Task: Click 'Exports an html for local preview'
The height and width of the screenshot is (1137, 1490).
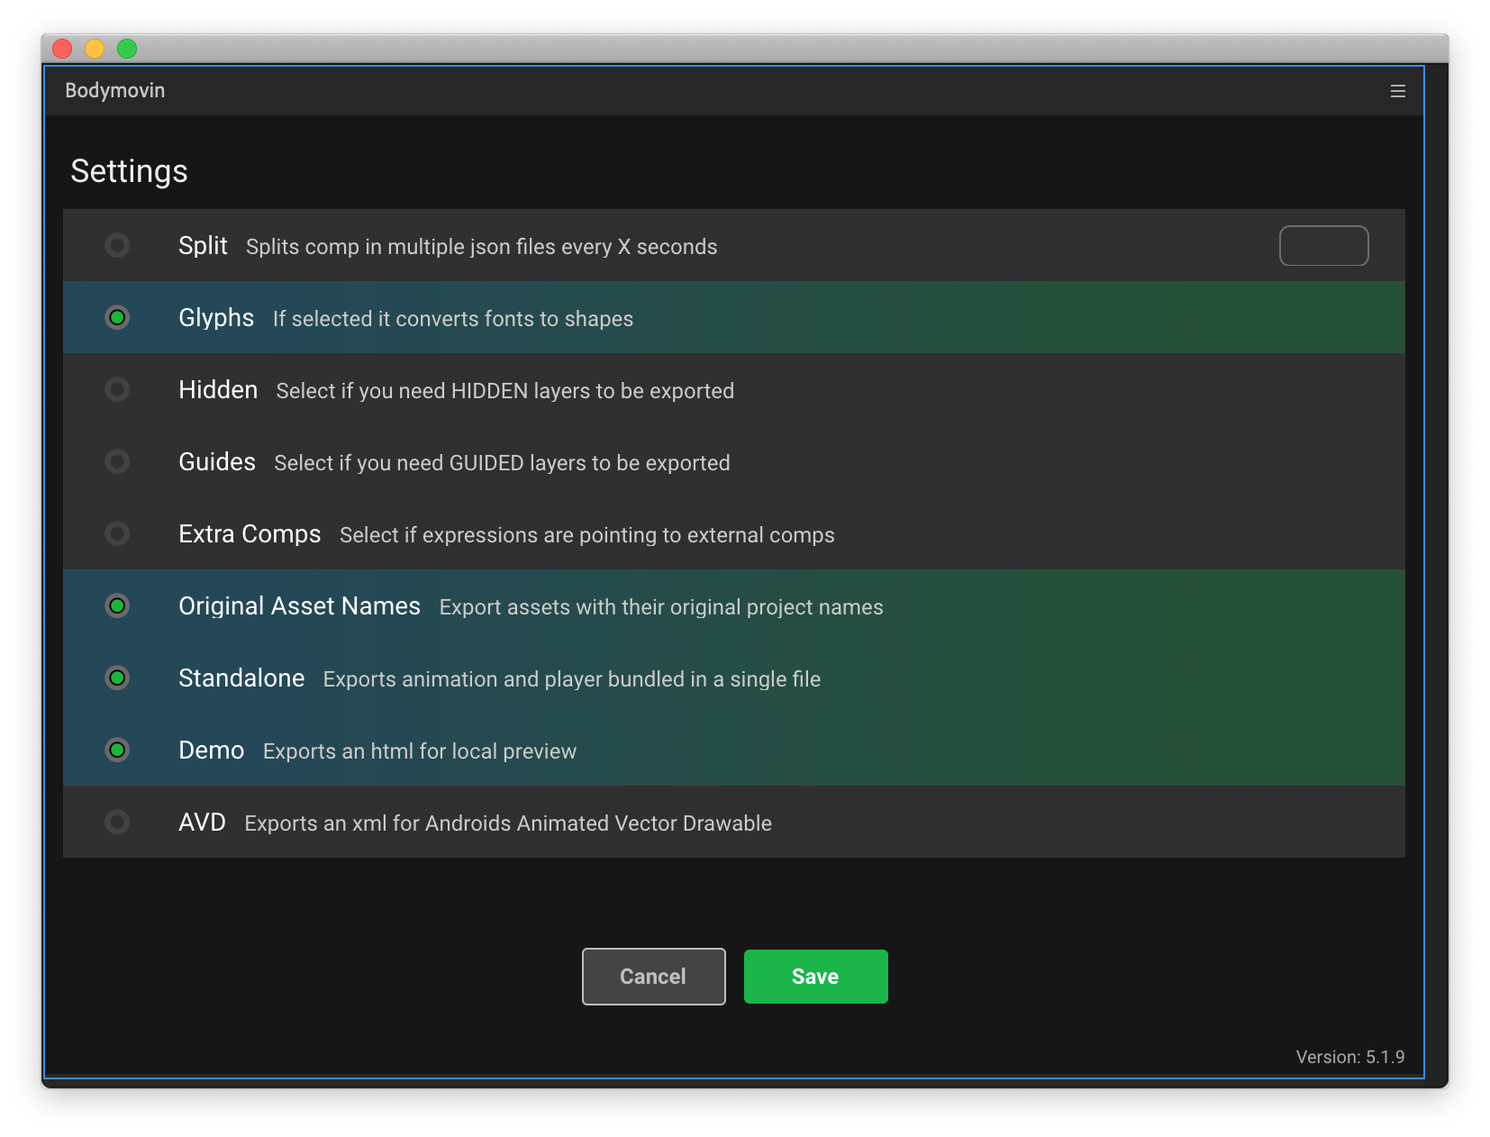Action: (420, 751)
